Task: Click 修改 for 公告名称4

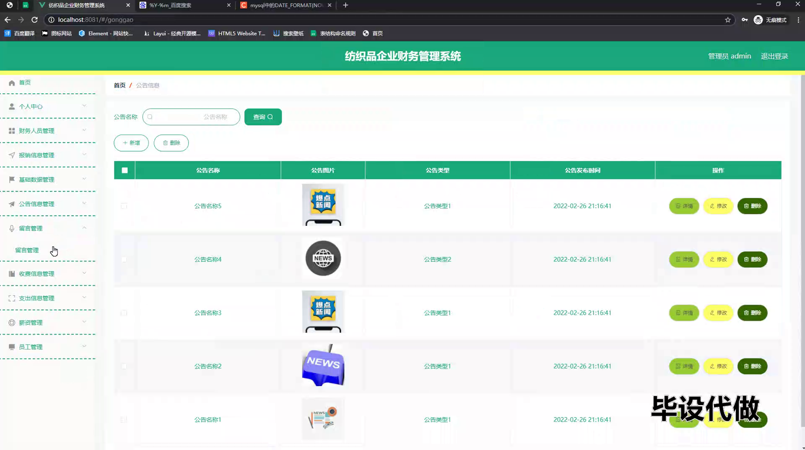Action: click(x=718, y=259)
